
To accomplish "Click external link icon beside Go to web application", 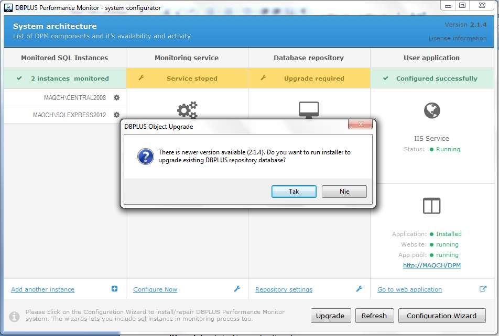I will point(483,289).
